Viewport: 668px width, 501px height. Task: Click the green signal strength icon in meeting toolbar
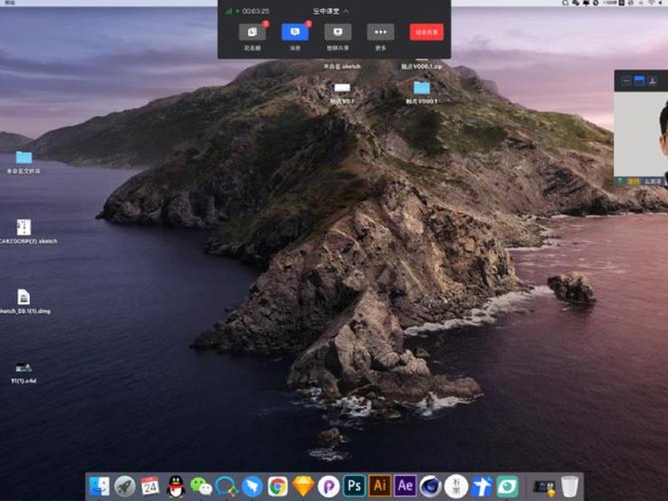point(229,11)
